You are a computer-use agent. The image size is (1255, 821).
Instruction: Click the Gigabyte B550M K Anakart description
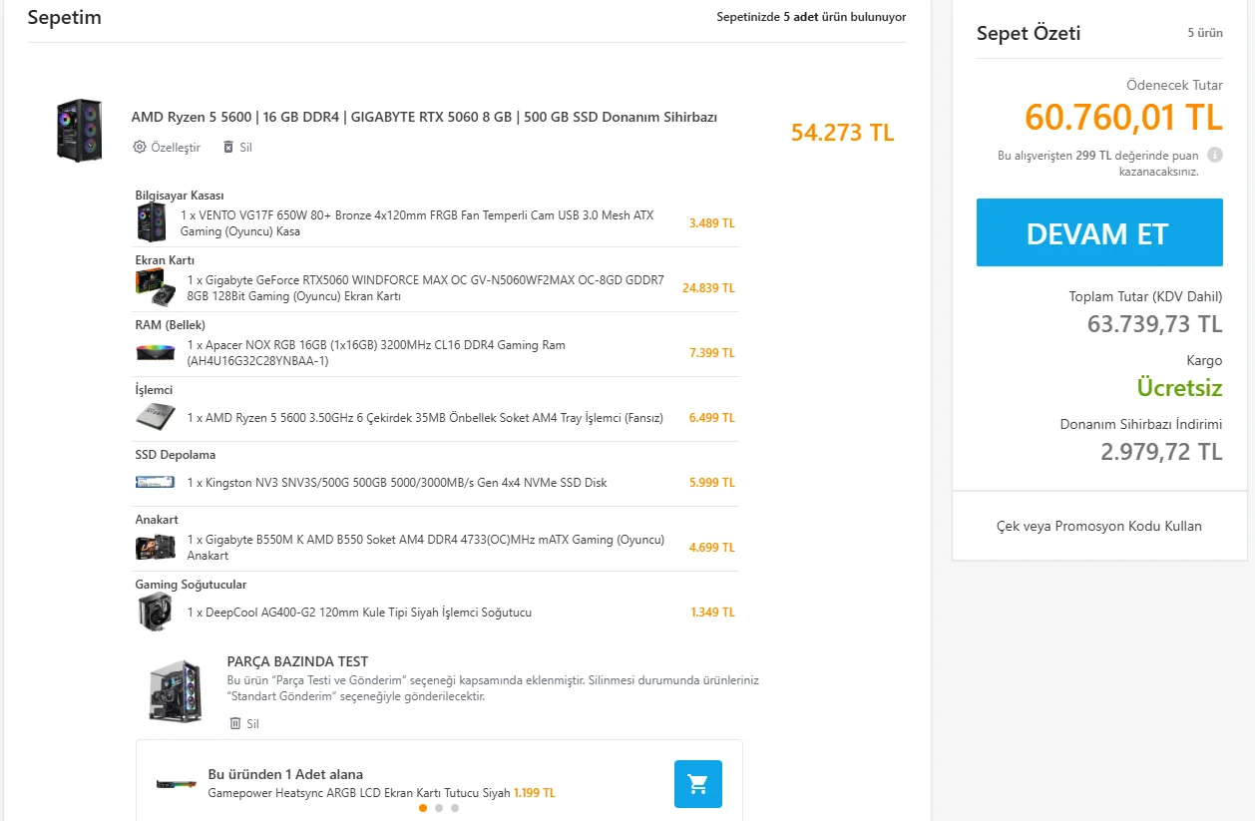(x=426, y=548)
